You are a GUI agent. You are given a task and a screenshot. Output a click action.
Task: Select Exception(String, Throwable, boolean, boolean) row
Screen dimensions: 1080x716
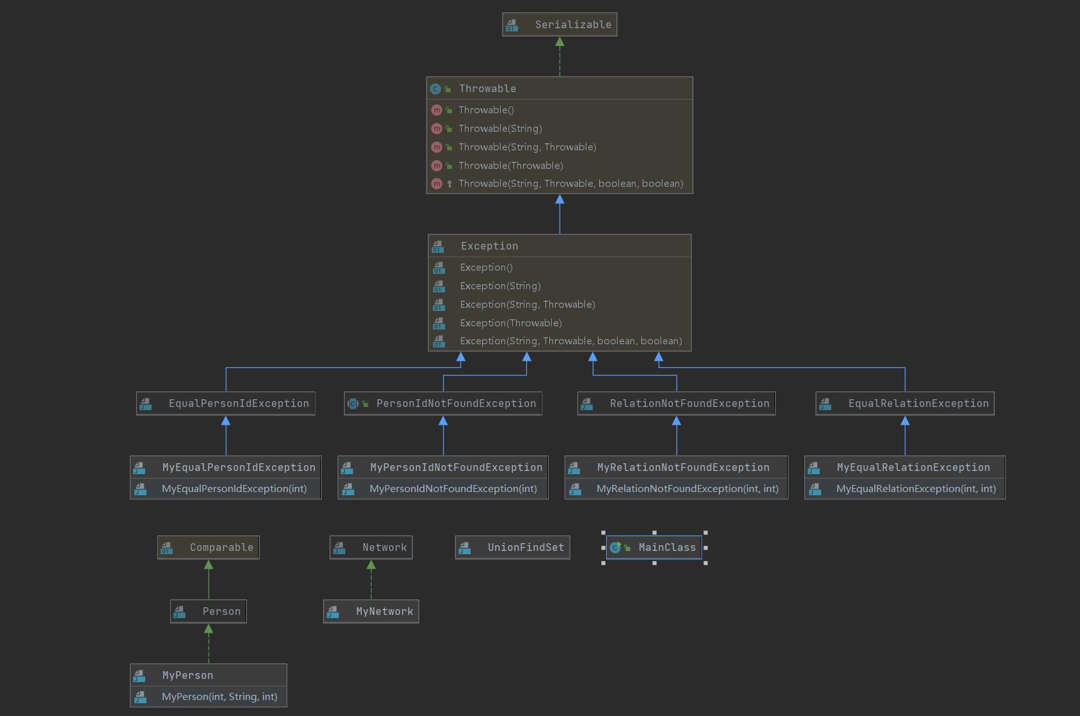click(x=560, y=341)
